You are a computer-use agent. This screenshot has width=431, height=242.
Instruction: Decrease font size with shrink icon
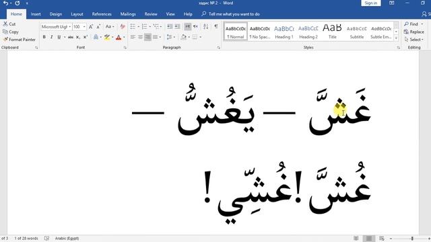pyautogui.click(x=98, y=27)
